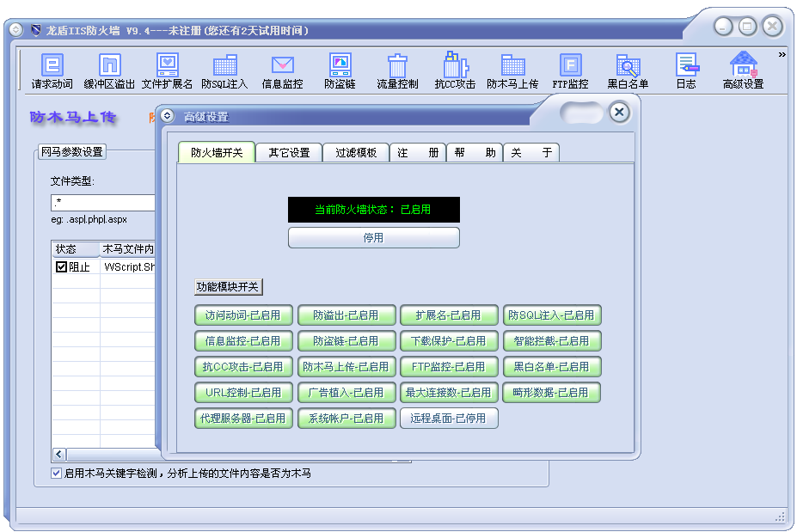Open the 请求动词 toolbar icon
This screenshot has width=797, height=532.
(x=50, y=69)
